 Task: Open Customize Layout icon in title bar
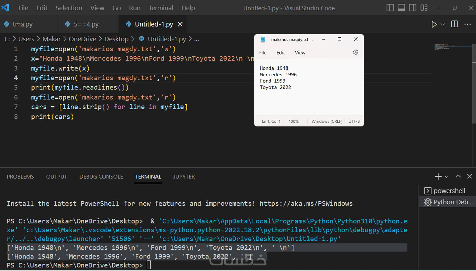pyautogui.click(x=424, y=8)
